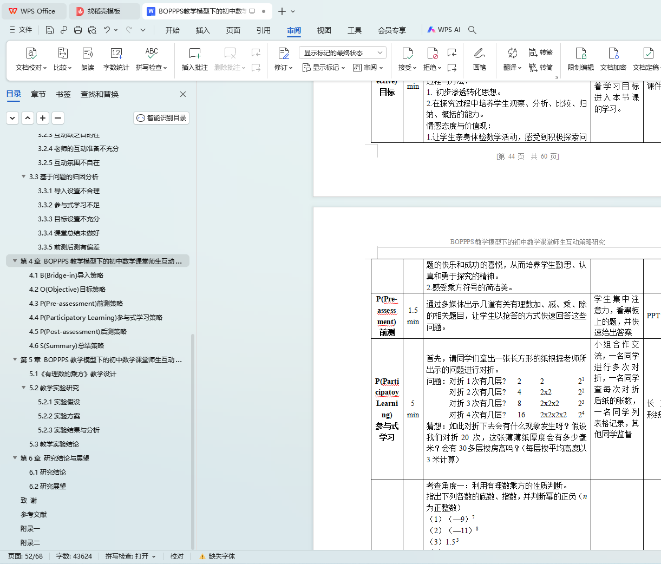Open the 章节 navigation tab
Viewport: 661px width, 564px height.
(38, 94)
